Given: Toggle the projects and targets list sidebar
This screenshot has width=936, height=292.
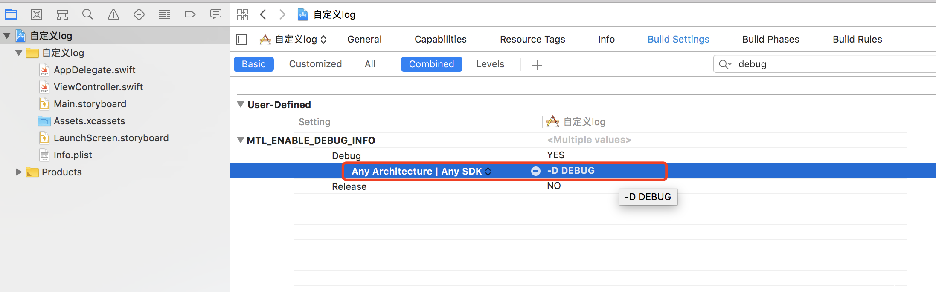Looking at the screenshot, I should point(241,40).
